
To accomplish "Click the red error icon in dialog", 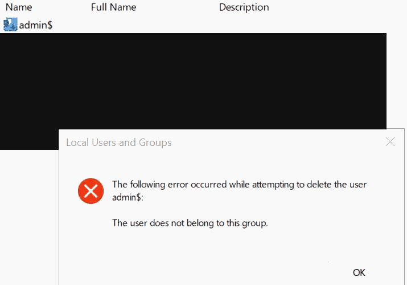I will tap(91, 191).
